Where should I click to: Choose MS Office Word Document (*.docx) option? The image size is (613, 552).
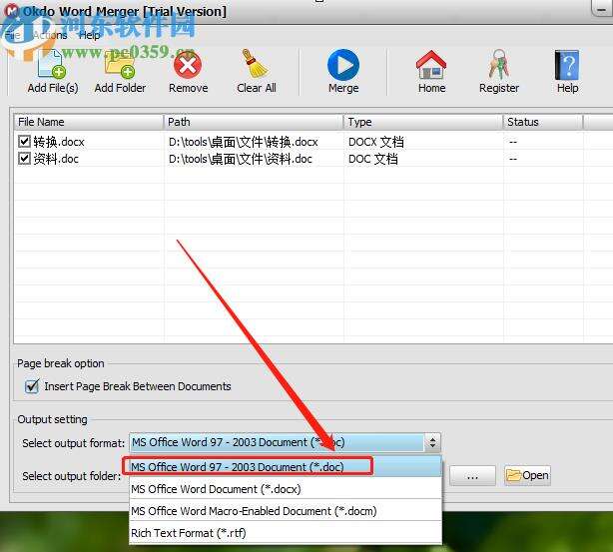pyautogui.click(x=286, y=489)
